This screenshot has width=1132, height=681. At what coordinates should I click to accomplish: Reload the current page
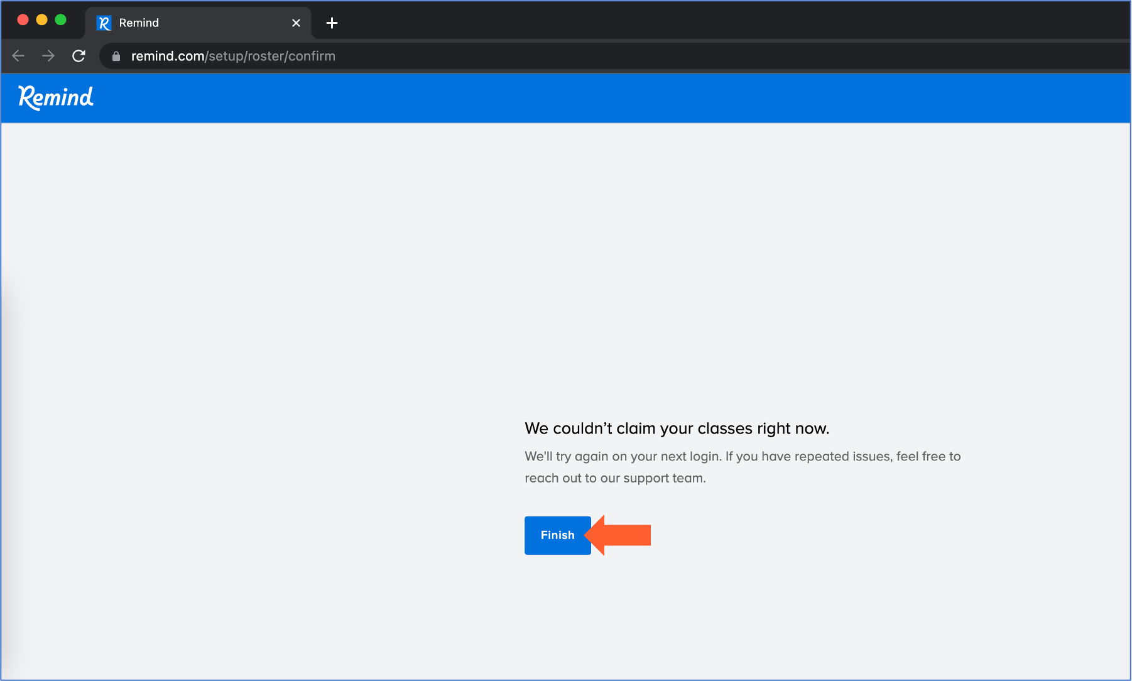79,56
